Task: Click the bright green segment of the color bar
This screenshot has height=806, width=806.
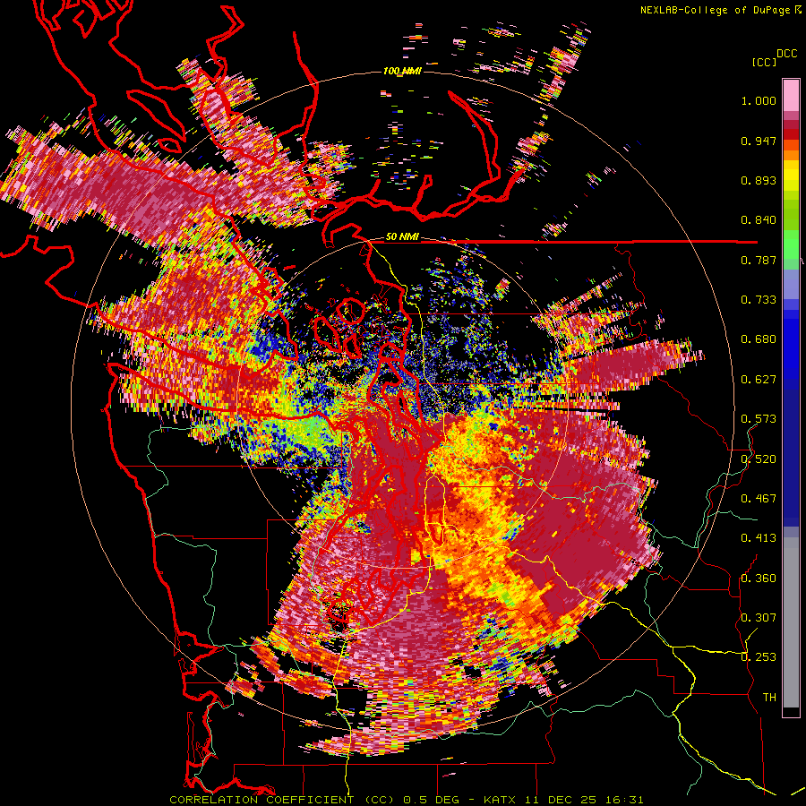Action: pyautogui.click(x=791, y=243)
